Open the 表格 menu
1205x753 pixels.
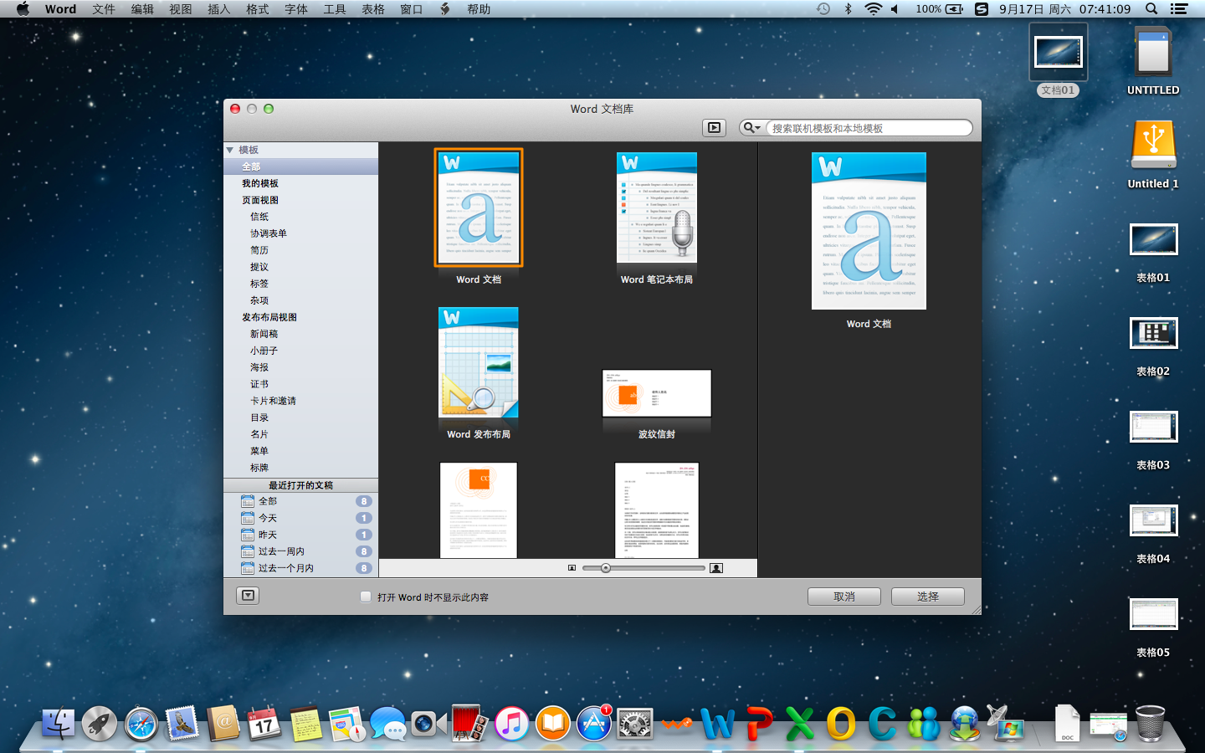pyautogui.click(x=373, y=9)
